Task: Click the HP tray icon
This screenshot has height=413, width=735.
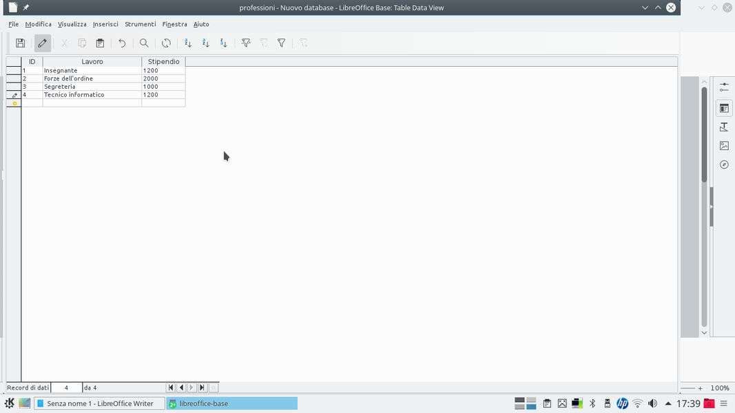Action: click(623, 403)
